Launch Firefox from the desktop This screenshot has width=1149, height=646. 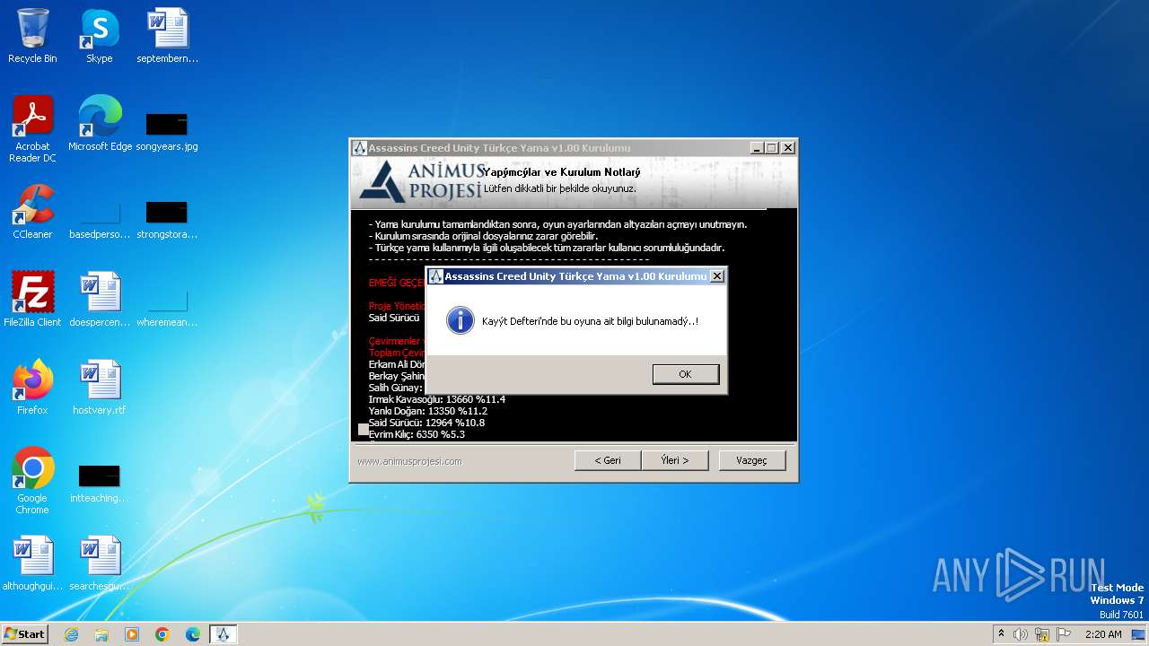32,387
